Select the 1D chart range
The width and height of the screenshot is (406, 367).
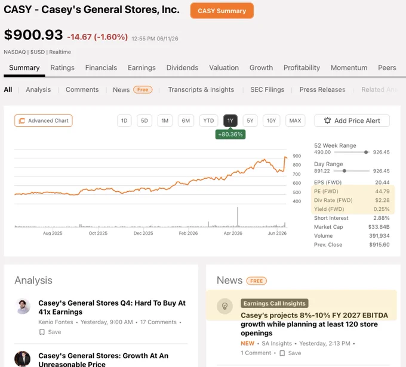(x=124, y=121)
